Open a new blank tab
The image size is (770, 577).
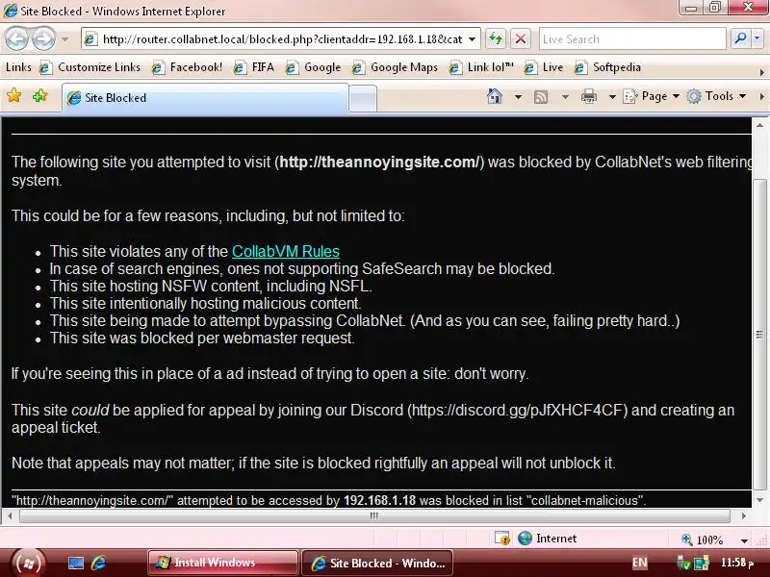[363, 99]
